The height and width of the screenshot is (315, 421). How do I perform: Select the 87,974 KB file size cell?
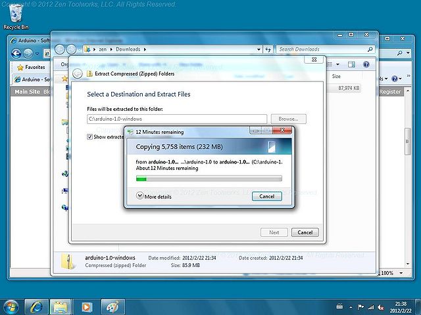click(348, 88)
